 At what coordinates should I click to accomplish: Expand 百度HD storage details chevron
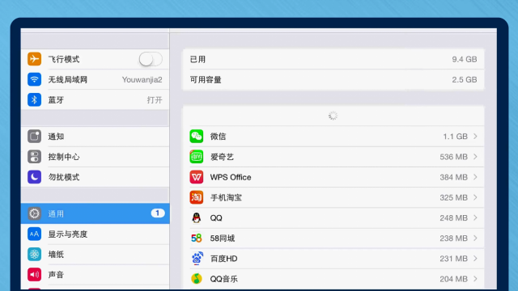[475, 259]
